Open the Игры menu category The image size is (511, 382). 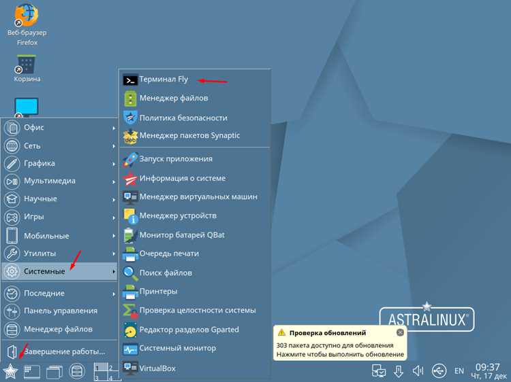pyautogui.click(x=59, y=217)
